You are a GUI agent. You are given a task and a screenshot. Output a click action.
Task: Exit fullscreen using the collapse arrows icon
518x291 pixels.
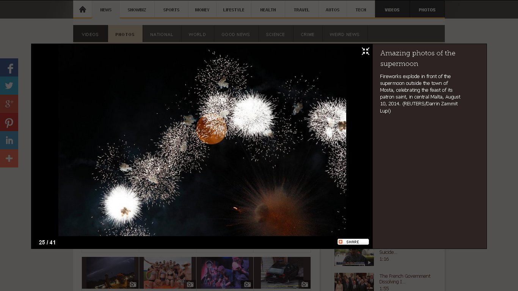point(365,52)
